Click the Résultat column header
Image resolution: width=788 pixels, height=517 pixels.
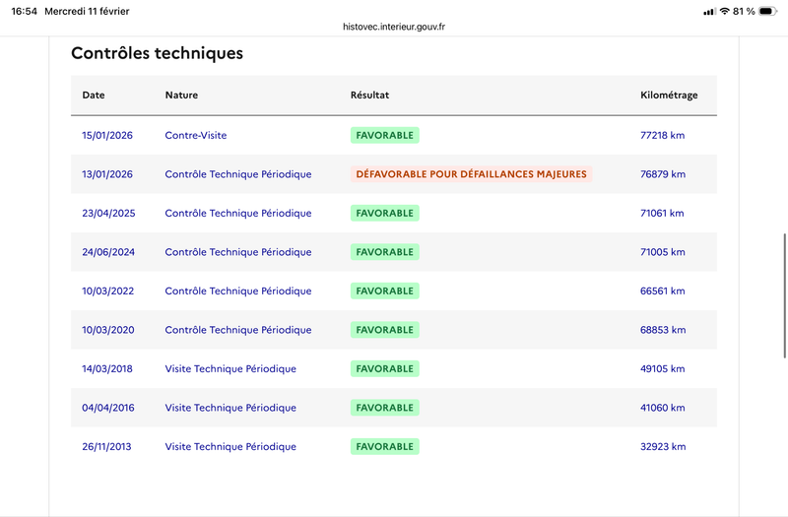click(369, 96)
